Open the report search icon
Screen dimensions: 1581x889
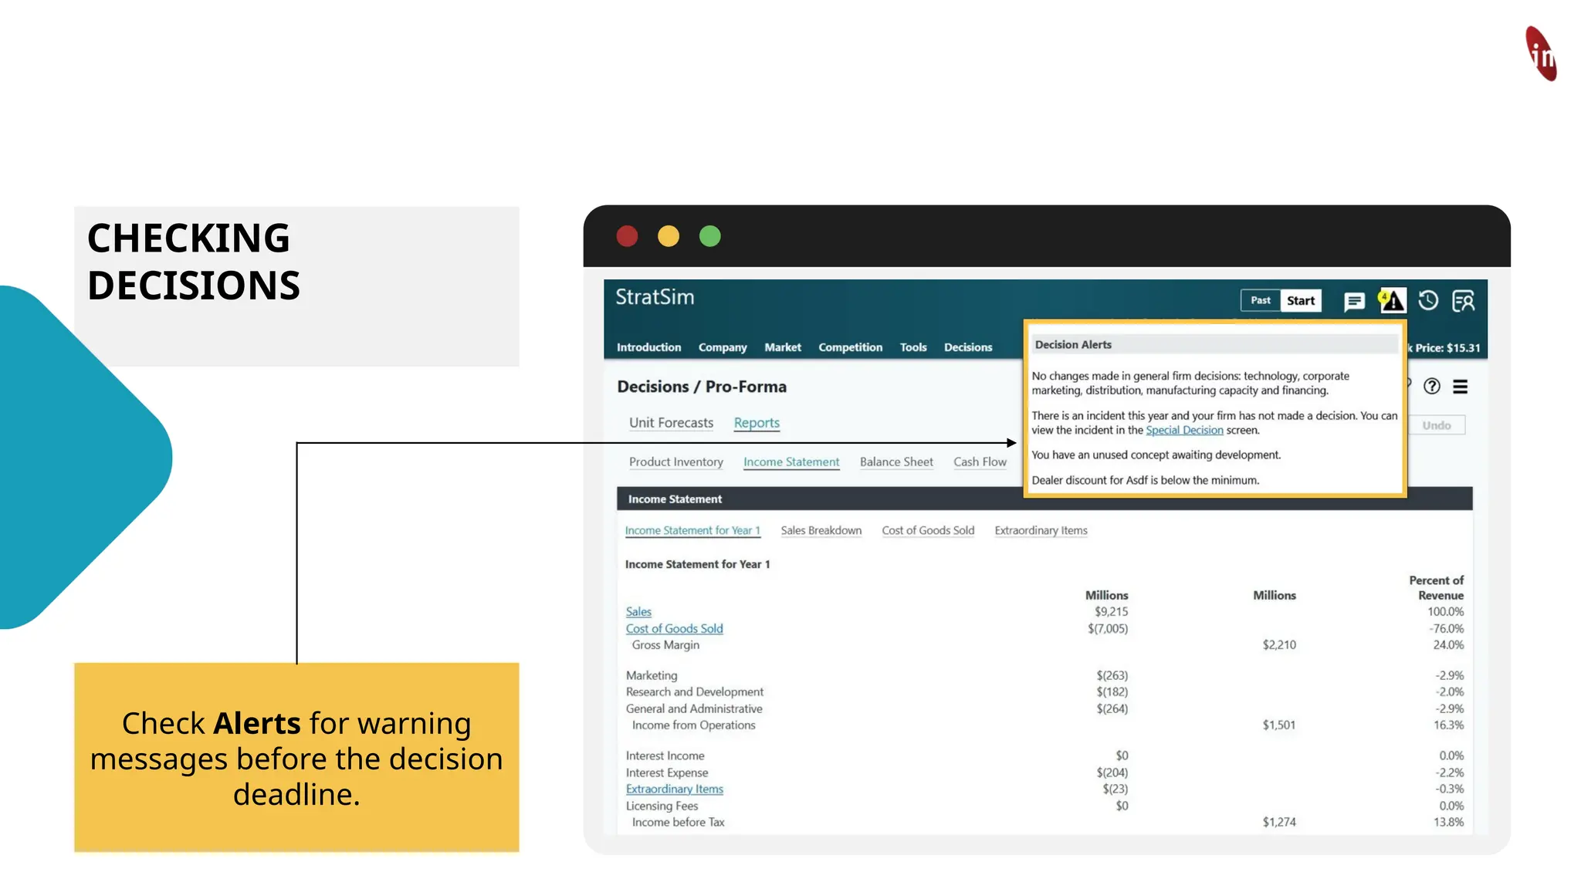[1463, 300]
